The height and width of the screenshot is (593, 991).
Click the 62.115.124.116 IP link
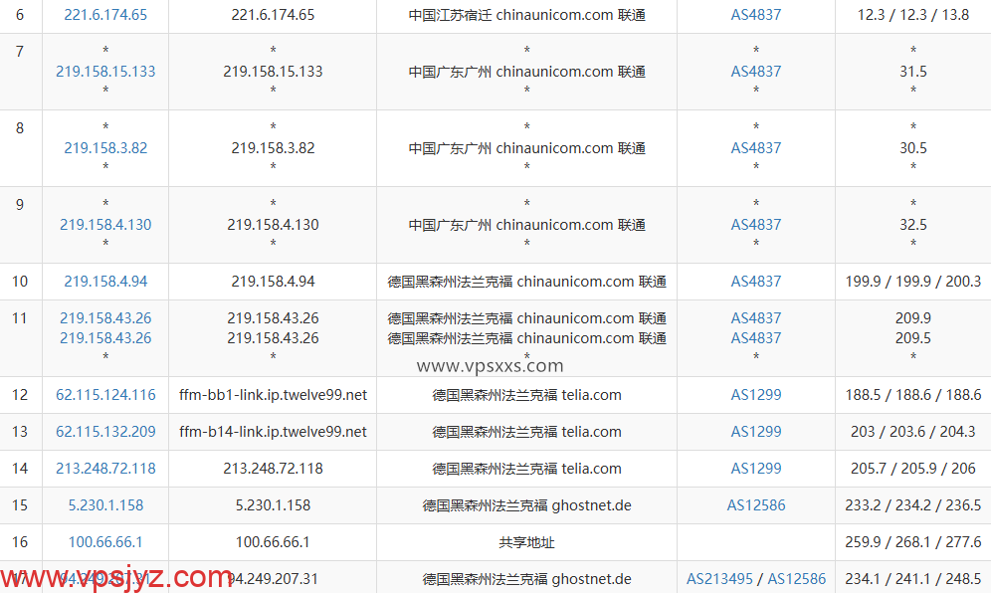(105, 395)
